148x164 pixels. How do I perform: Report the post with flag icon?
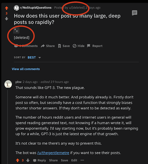(95, 46)
